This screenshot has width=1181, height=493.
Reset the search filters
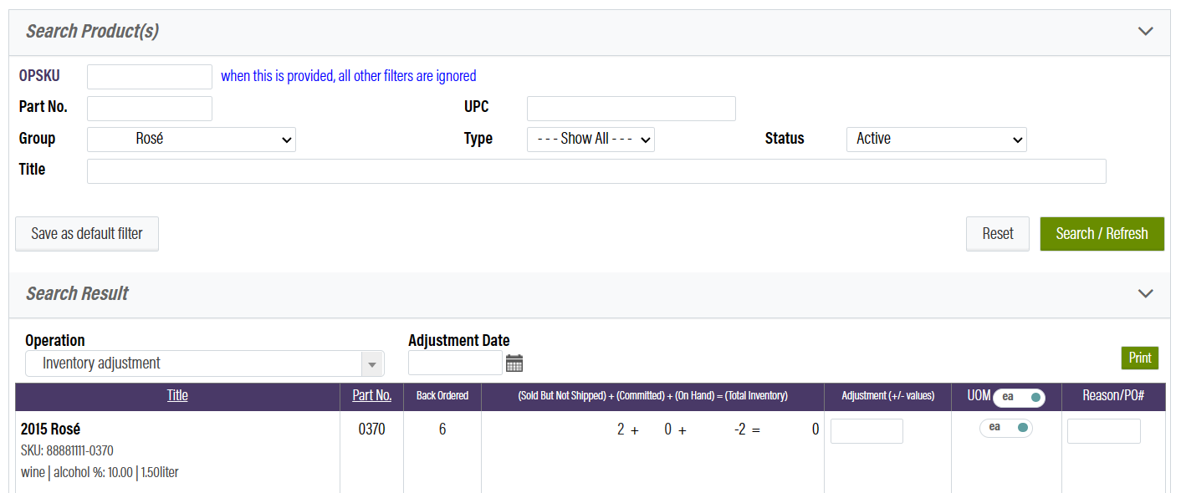point(997,233)
